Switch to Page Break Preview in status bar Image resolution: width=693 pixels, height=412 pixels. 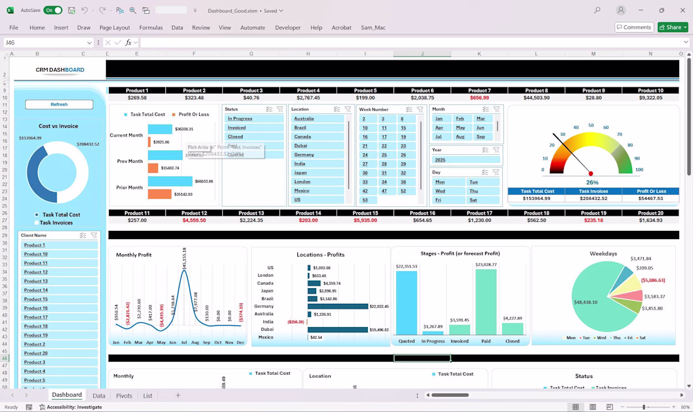point(609,407)
